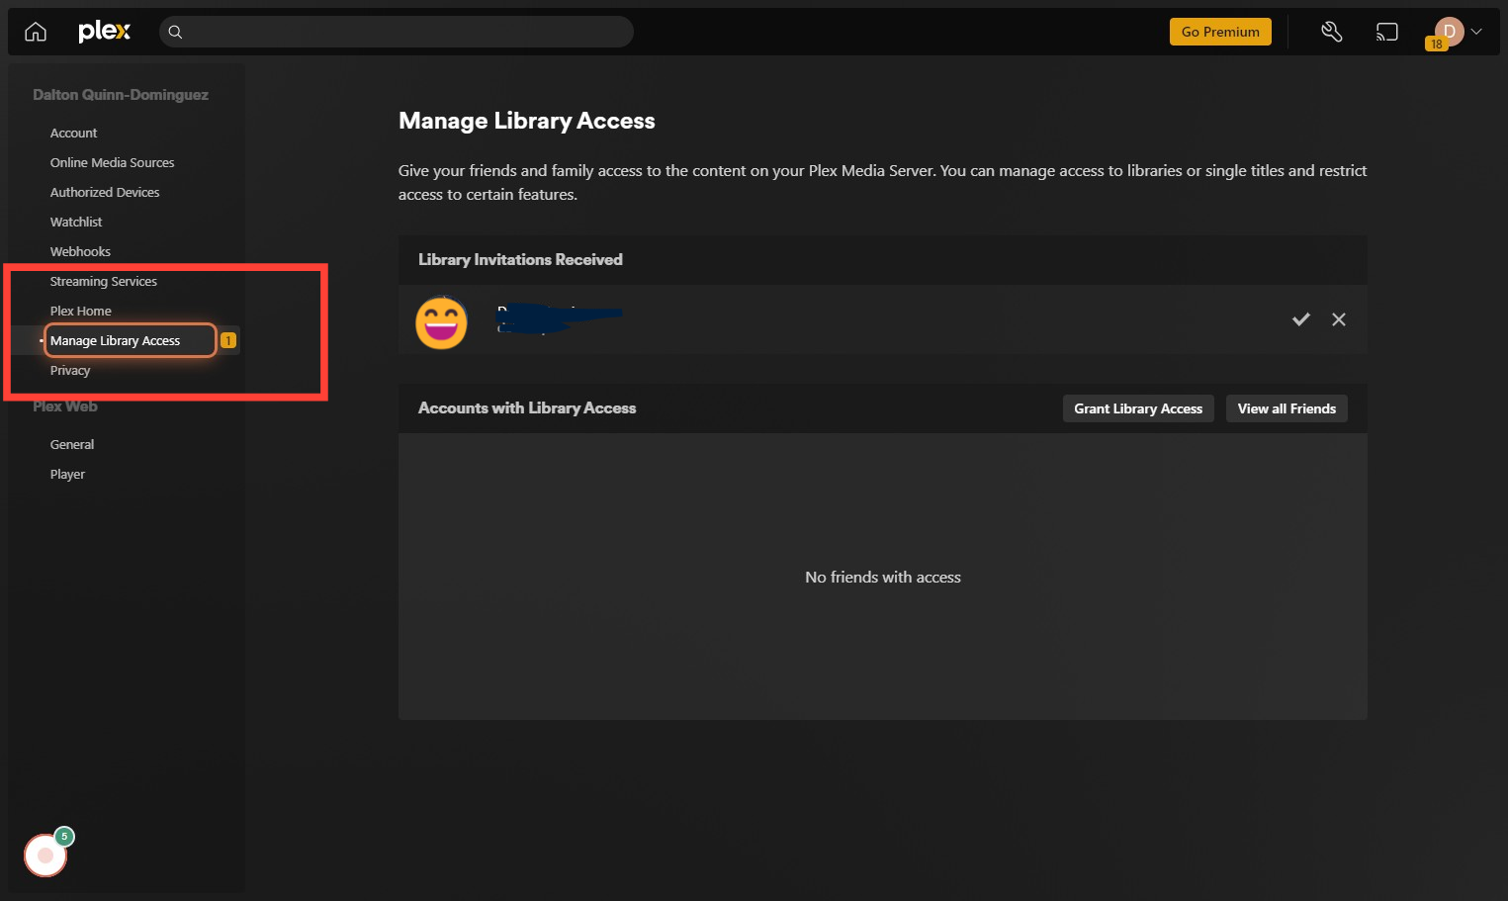Click the Manage Library Access page title

point(527,121)
